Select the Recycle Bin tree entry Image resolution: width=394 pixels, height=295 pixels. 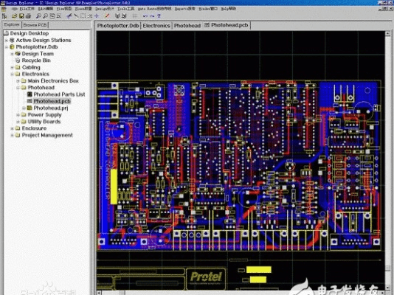[36, 60]
